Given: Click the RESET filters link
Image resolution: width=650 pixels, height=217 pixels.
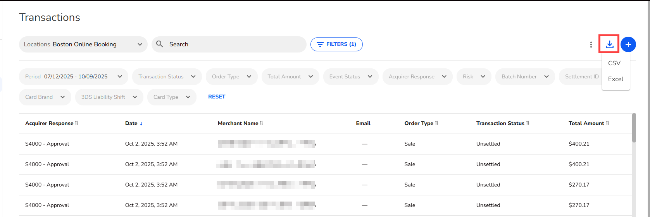Looking at the screenshot, I should (x=217, y=97).
